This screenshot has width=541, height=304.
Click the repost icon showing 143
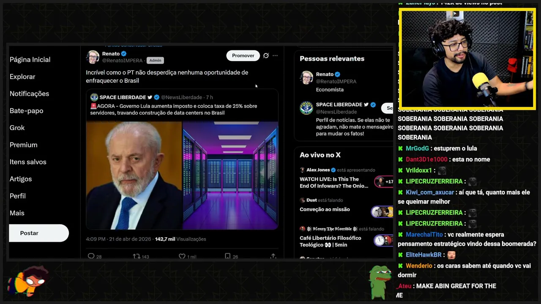137,256
